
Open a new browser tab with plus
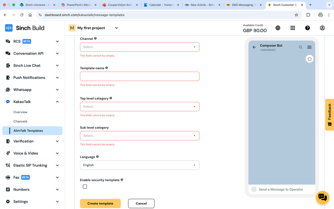point(310,5)
